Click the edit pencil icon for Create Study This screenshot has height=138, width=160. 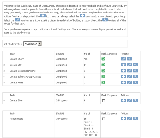pyautogui.click(x=123, y=59)
